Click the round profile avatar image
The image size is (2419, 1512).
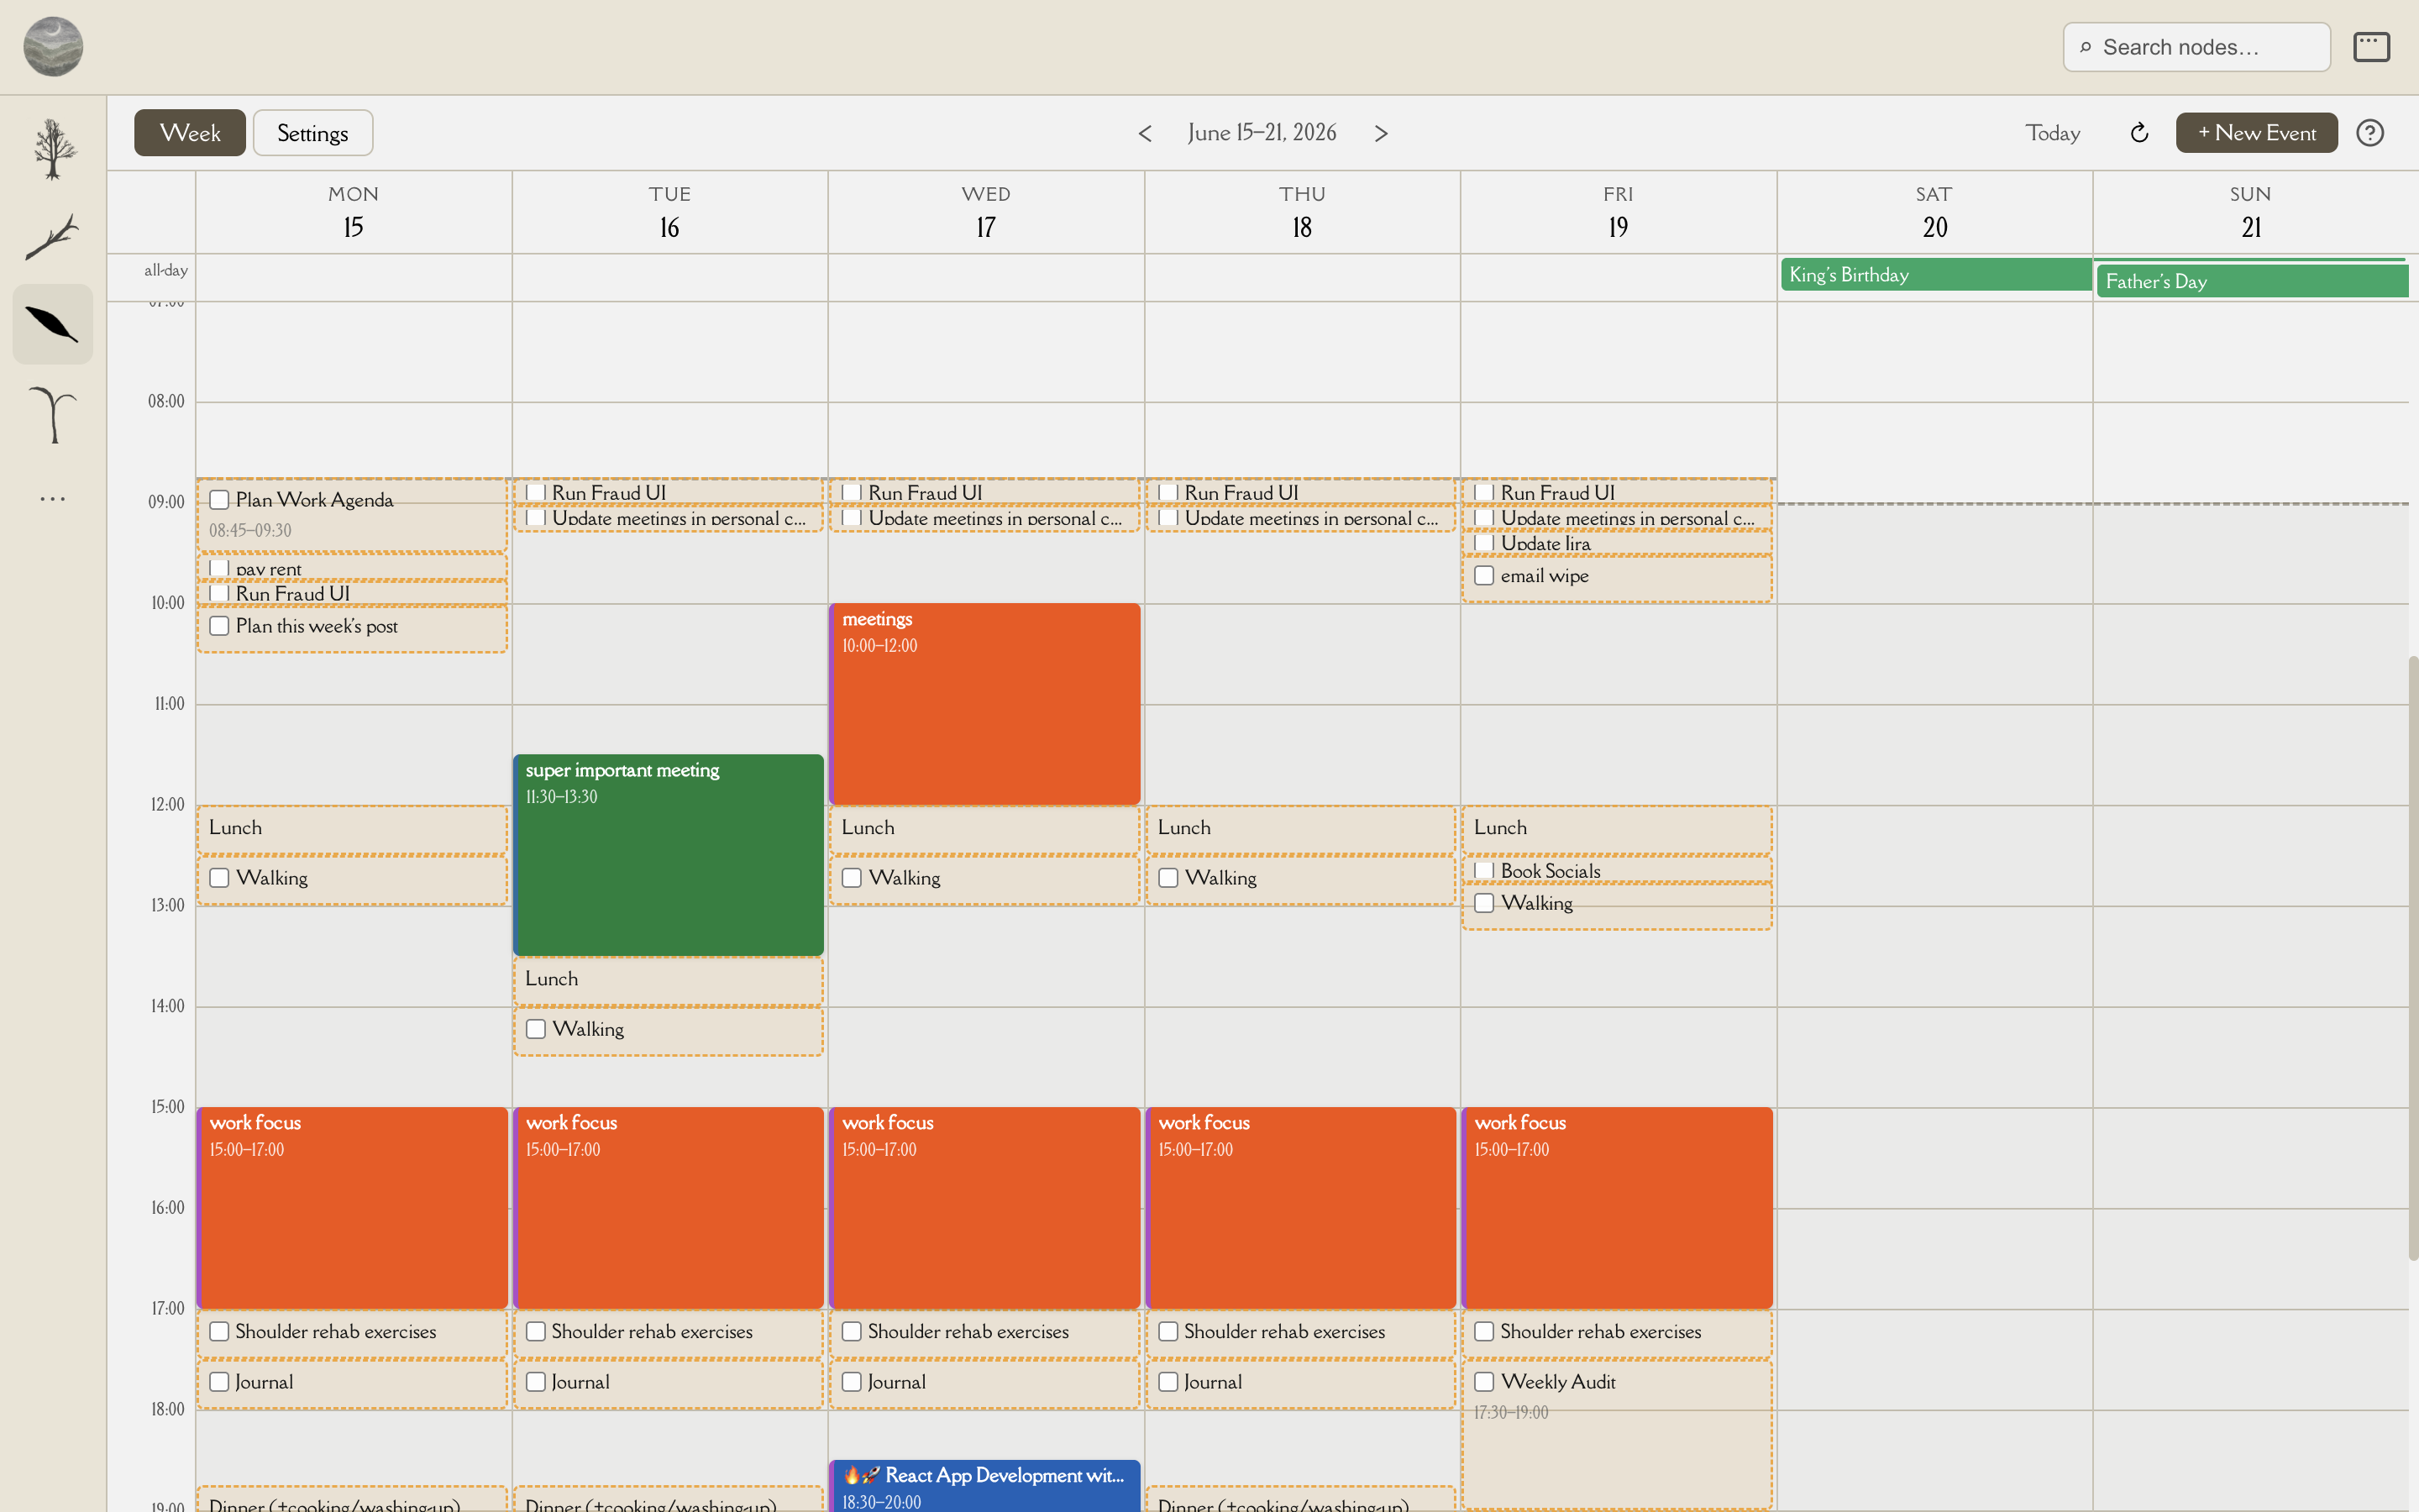point(53,47)
